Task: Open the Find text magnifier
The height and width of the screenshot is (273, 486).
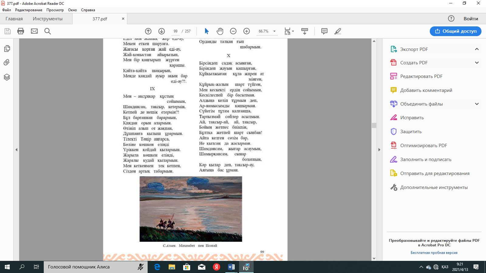Action: tap(48, 31)
